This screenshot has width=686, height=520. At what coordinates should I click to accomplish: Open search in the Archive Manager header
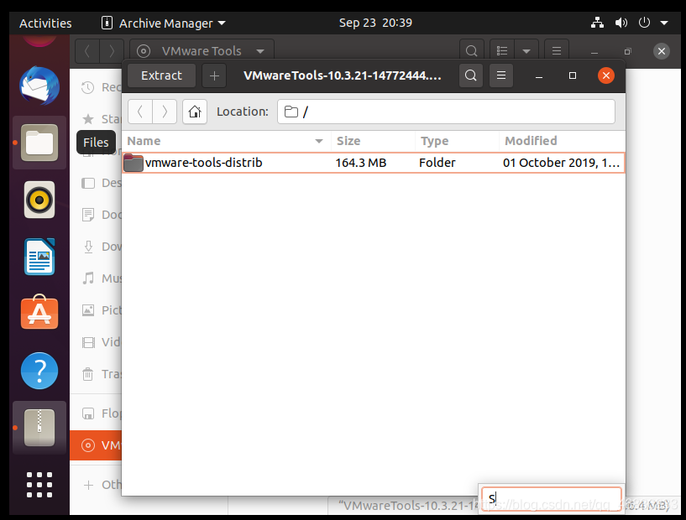tap(471, 75)
